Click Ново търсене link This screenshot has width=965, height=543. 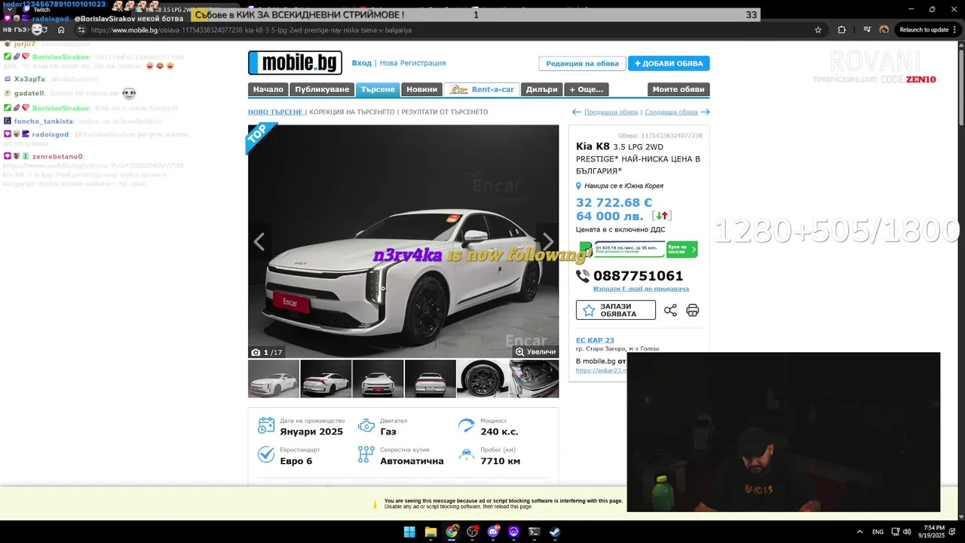pyautogui.click(x=276, y=112)
